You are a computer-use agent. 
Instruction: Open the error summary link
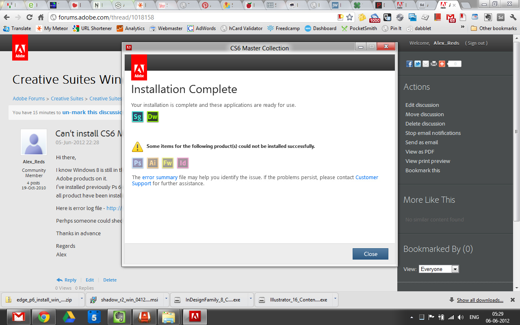(x=160, y=178)
